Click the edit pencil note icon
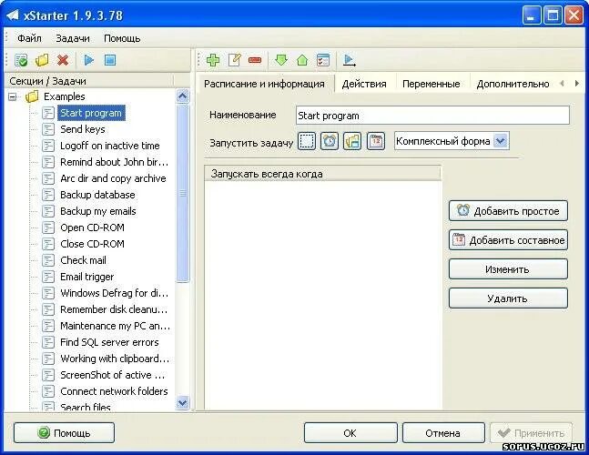 (x=234, y=60)
